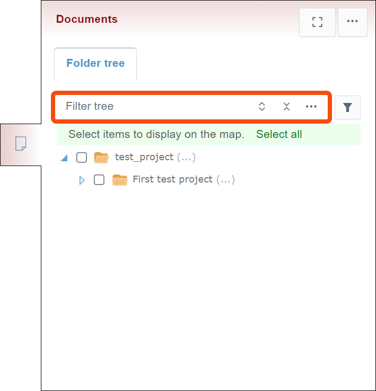Expand the First test project node
Viewport: 376px width, 391px height.
pyautogui.click(x=82, y=180)
